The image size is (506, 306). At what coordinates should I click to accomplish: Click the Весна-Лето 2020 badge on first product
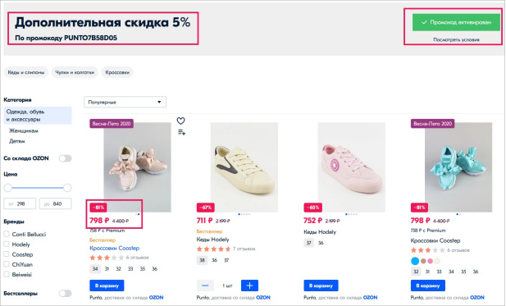[112, 124]
